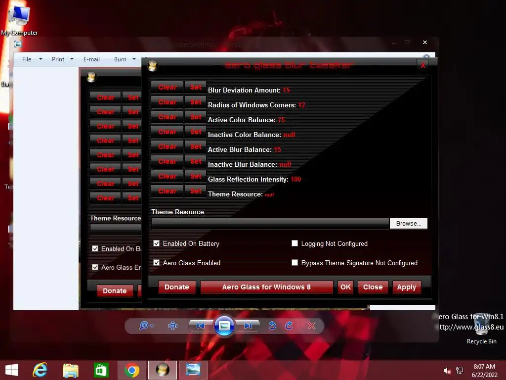Click background window Theme Resource field
Image resolution: width=506 pixels, height=380 pixels.
pos(116,229)
